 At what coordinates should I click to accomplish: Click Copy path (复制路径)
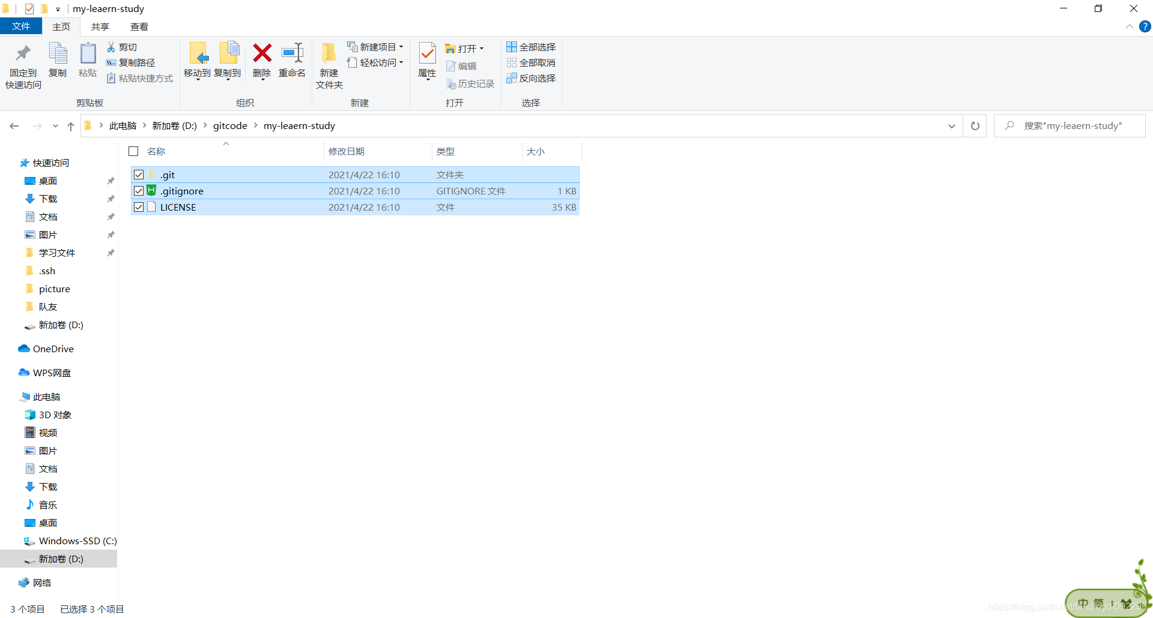(x=130, y=62)
